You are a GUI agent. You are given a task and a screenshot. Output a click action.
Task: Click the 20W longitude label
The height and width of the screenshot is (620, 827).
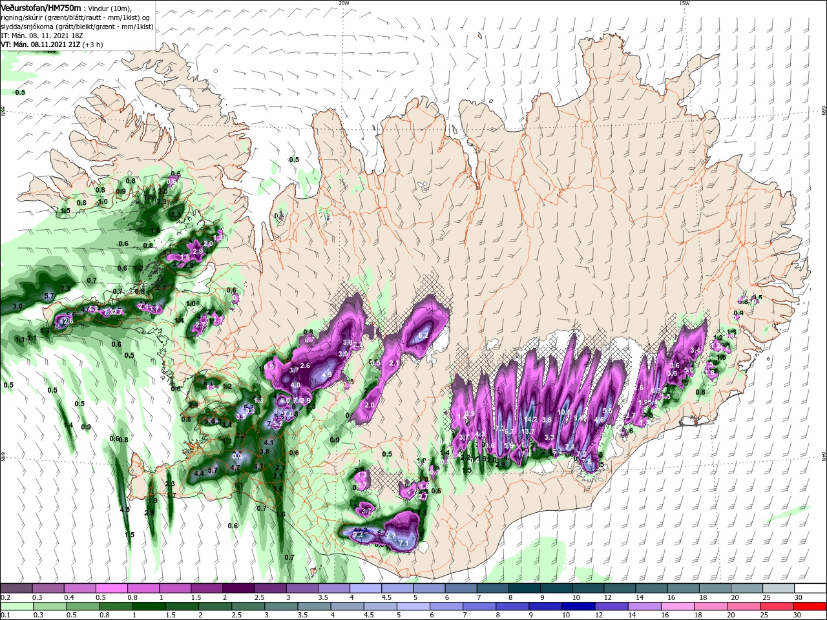[x=344, y=3]
